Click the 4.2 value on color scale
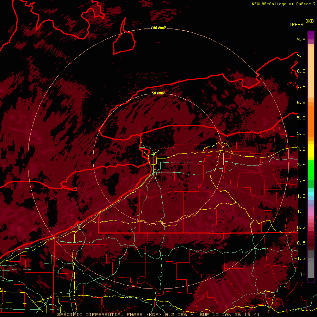The image size is (317, 317). tap(301, 149)
